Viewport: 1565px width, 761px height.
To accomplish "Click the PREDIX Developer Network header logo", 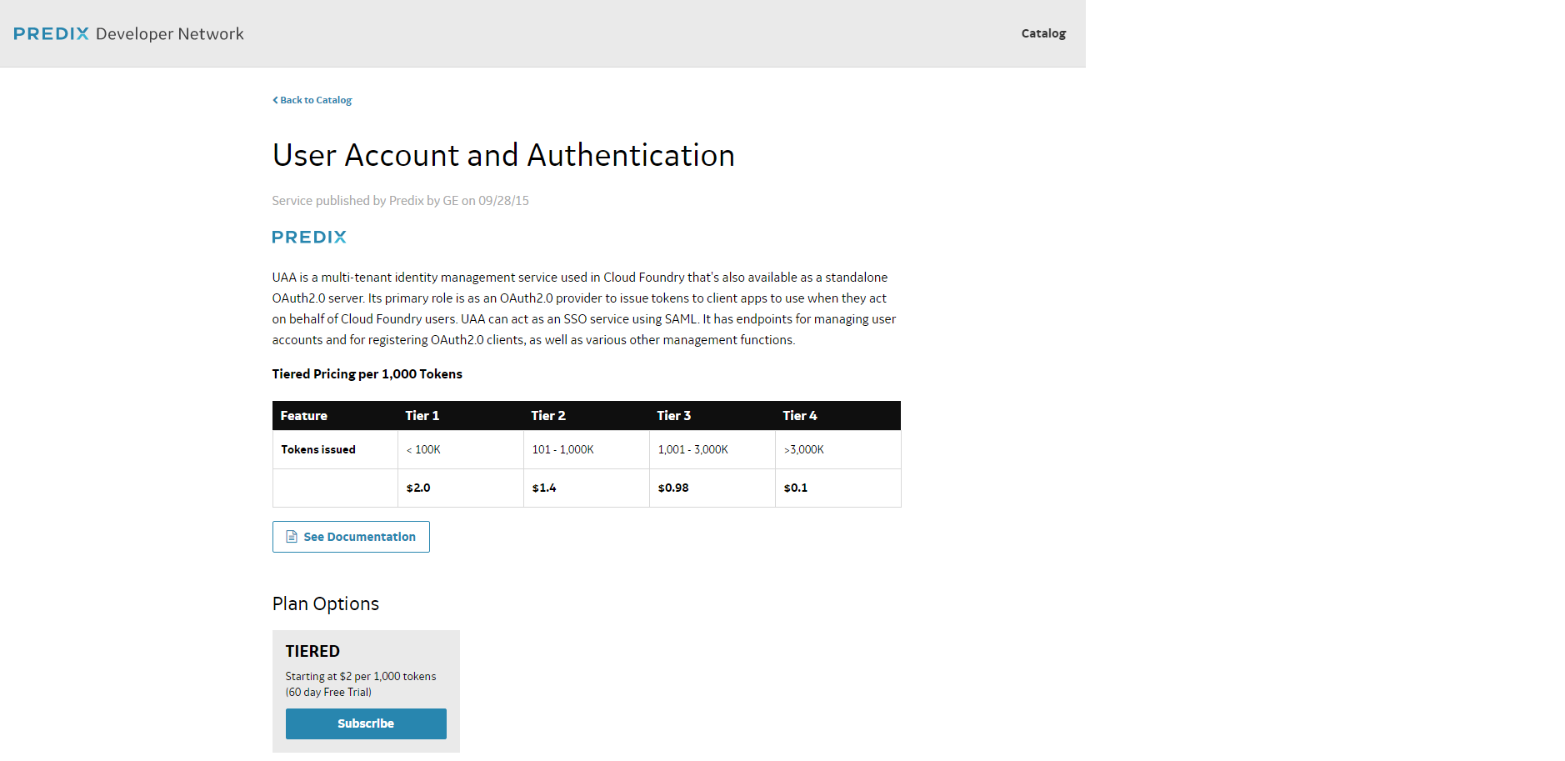I will [x=128, y=33].
